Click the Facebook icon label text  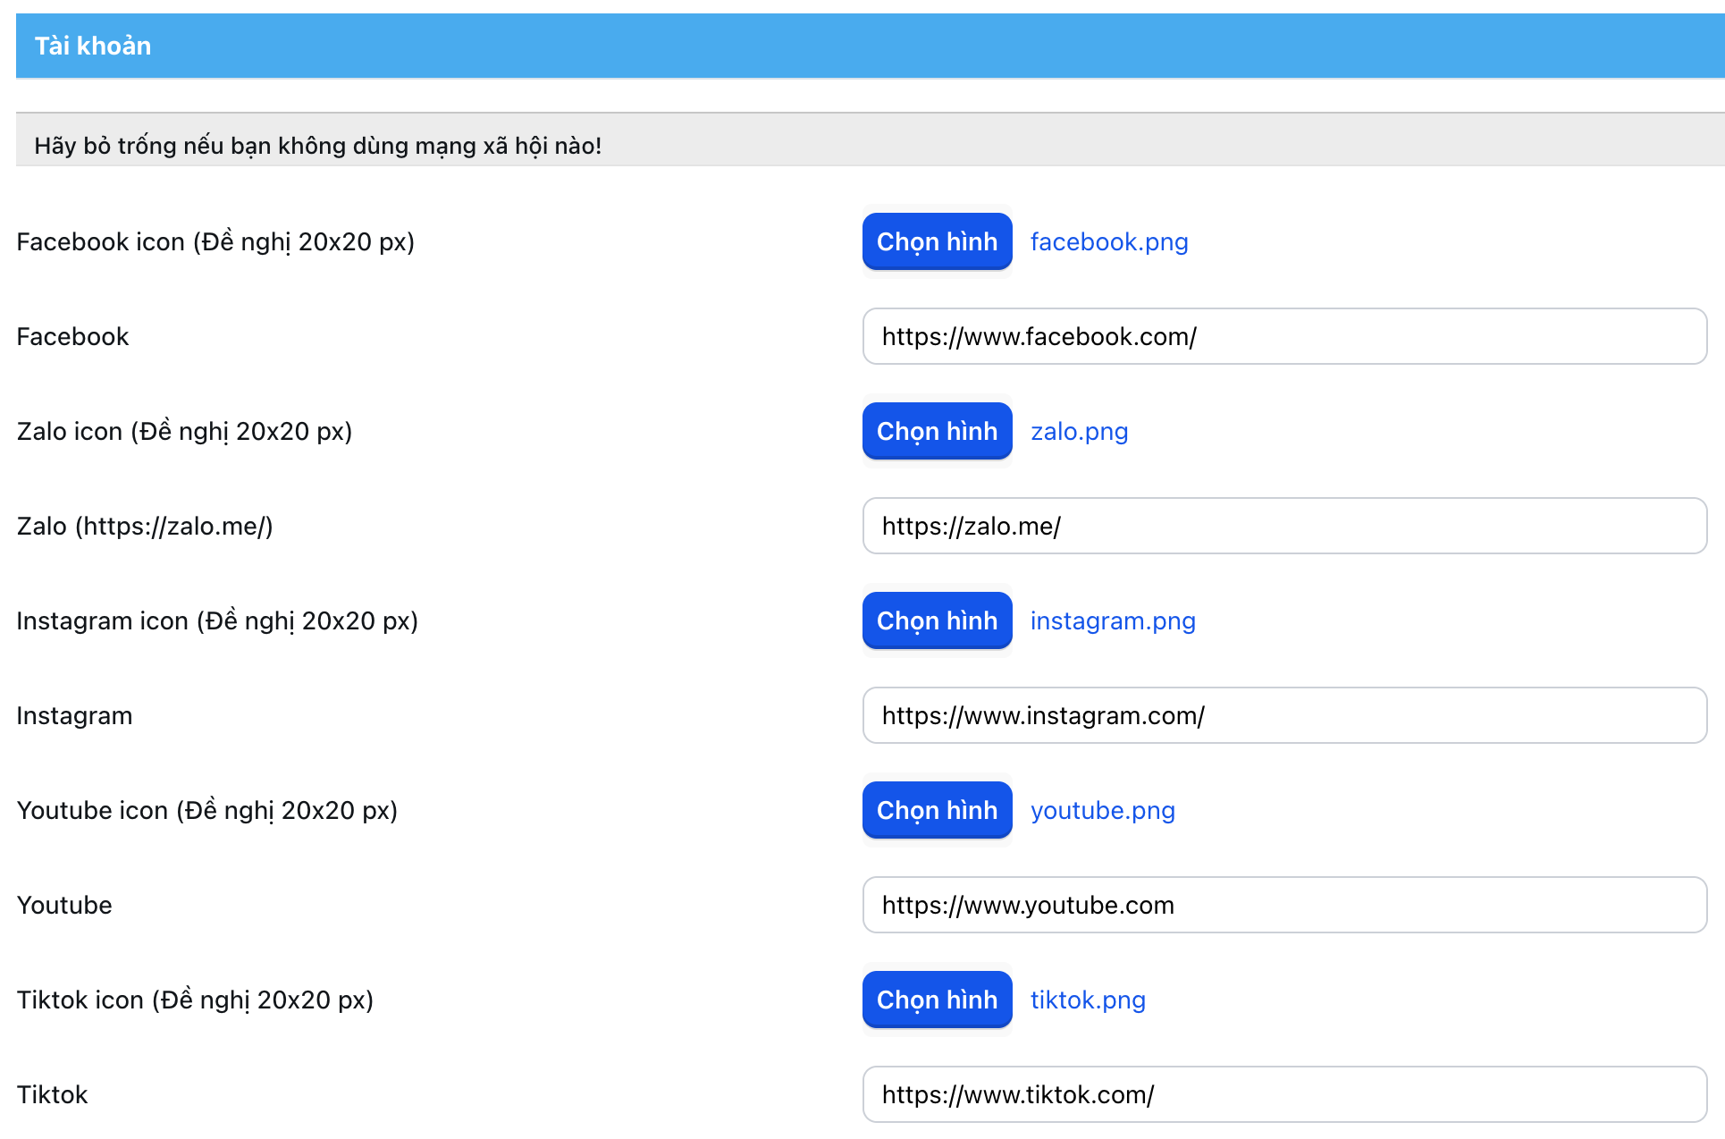pos(215,241)
